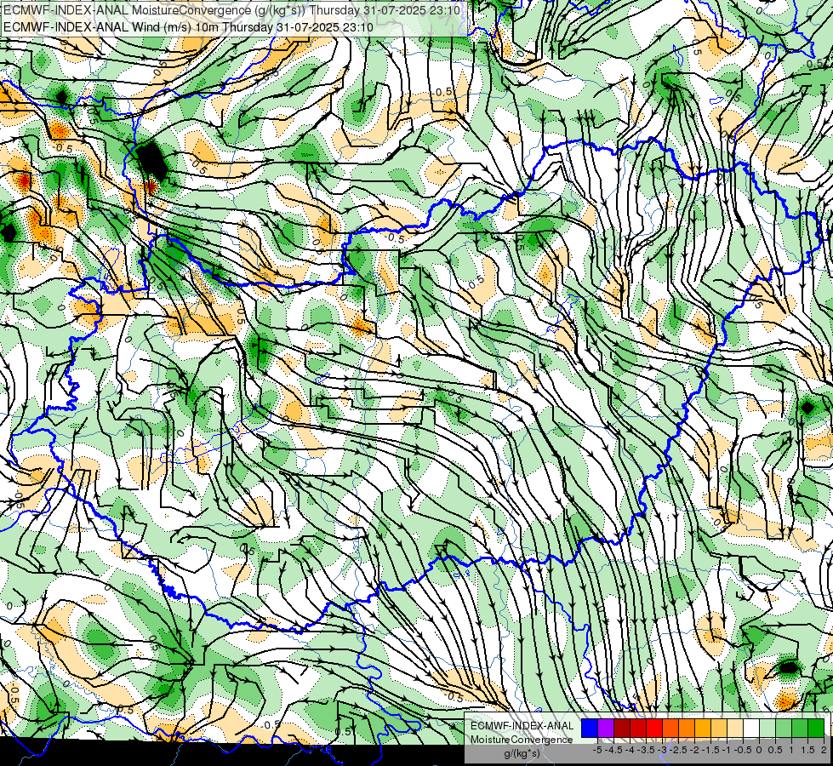Pick the light green swatch between 0.5 and 1

click(784, 729)
